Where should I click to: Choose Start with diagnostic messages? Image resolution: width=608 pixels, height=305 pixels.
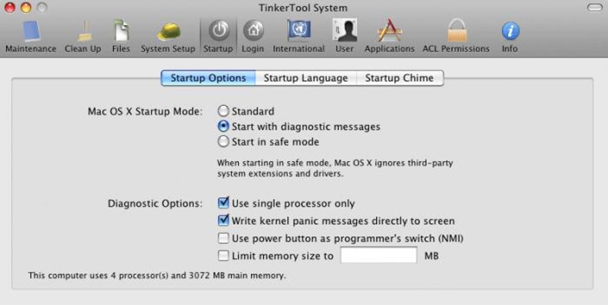coord(224,127)
